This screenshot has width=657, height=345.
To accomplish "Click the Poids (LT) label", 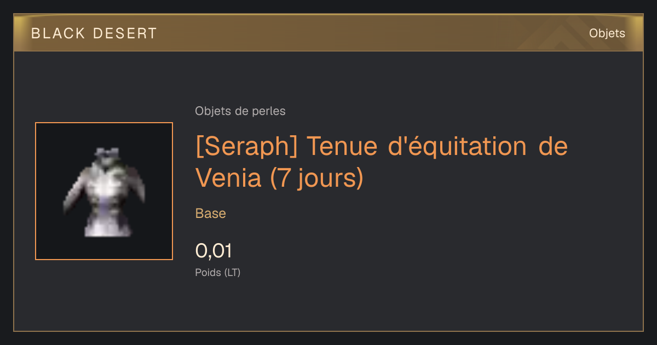I will 218,272.
